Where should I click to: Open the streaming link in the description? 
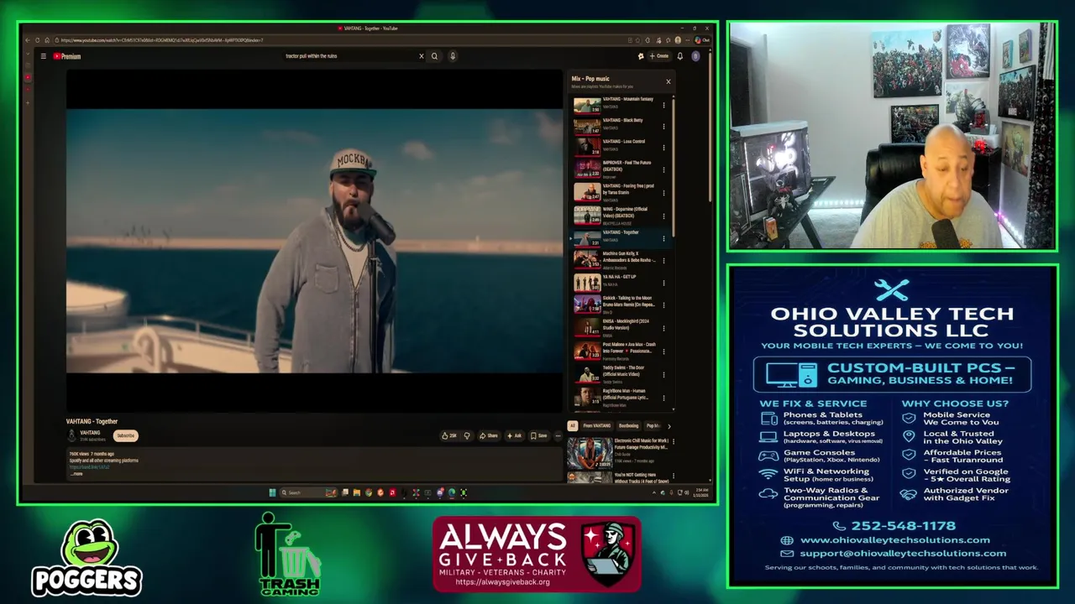click(90, 467)
